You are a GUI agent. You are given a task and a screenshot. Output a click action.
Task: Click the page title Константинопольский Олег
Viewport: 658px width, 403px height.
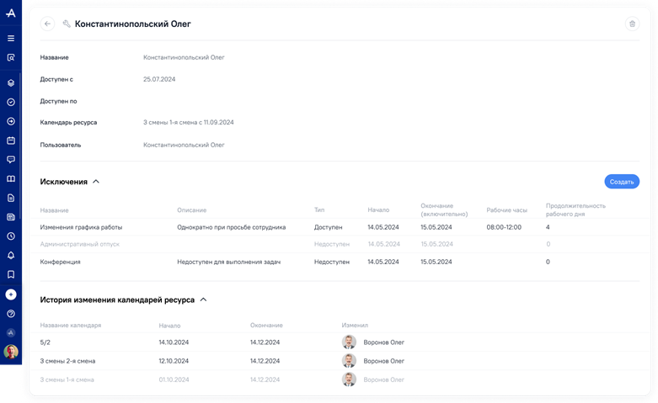(x=132, y=24)
